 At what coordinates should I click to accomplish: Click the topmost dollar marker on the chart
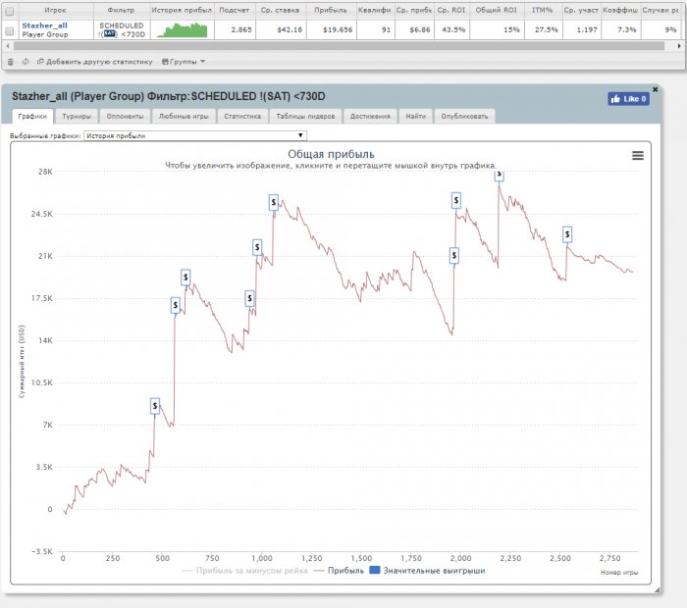[499, 174]
